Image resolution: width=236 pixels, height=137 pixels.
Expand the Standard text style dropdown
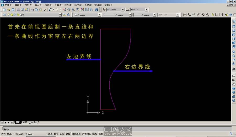coord(123,10)
